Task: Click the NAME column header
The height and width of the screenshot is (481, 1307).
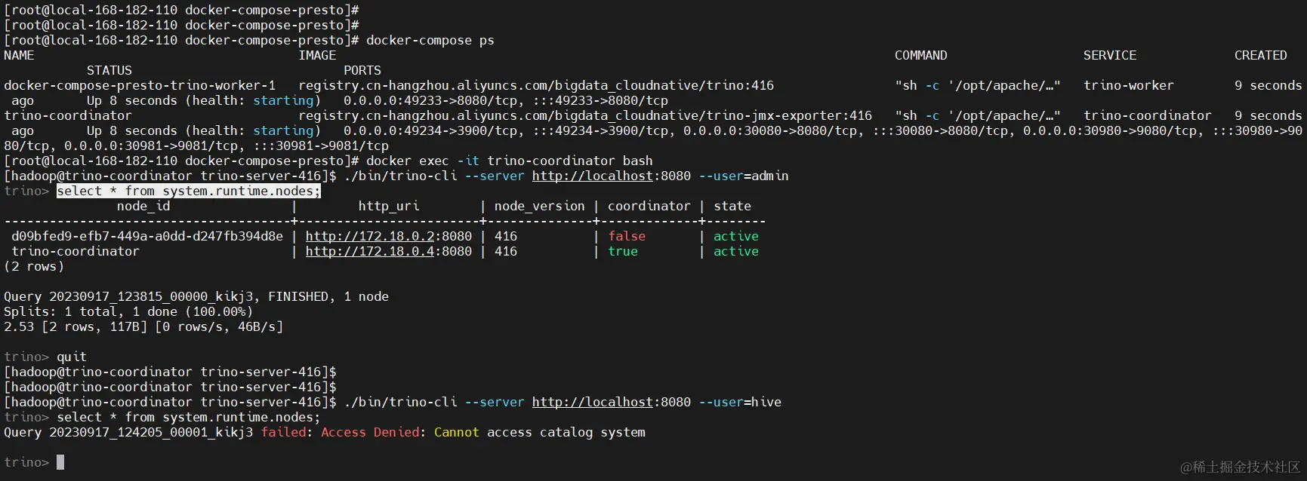Action: 19,55
